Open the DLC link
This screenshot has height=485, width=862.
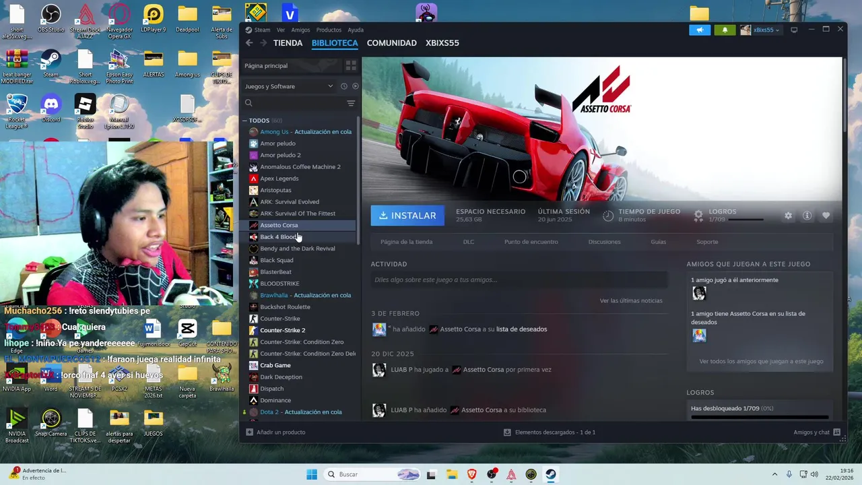(x=469, y=242)
